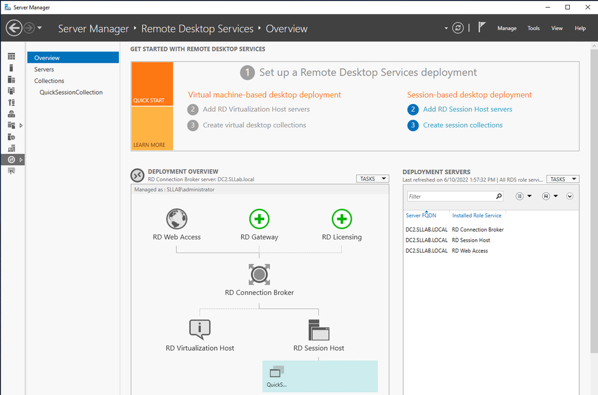Click sidebar icon with wrench and monitor
The height and width of the screenshot is (395, 598).
point(11,102)
